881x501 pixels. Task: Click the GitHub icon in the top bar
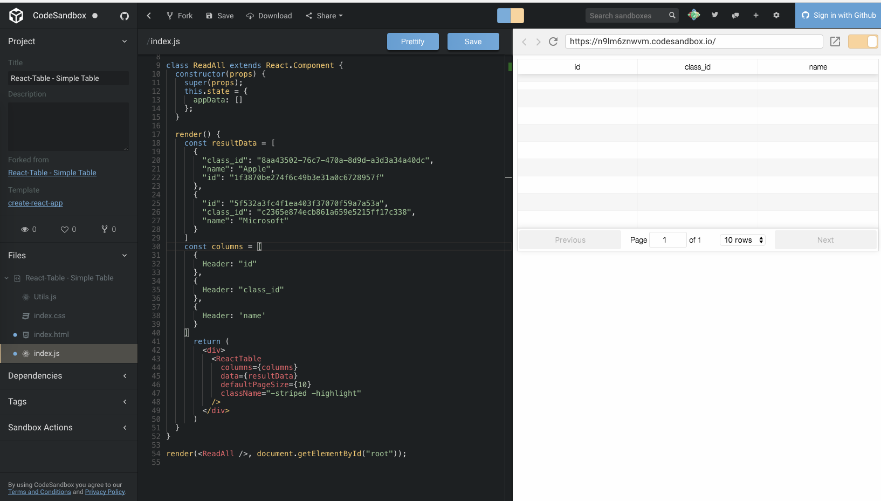125,16
